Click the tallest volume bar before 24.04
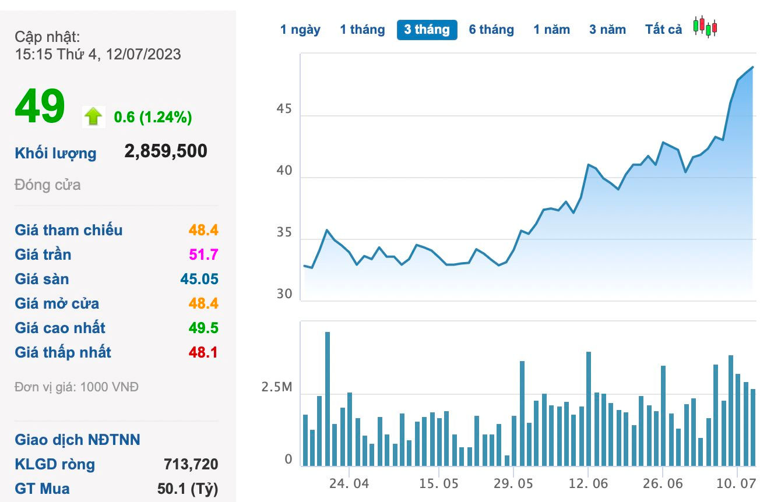Viewport: 760px width, 502px height. coord(328,399)
